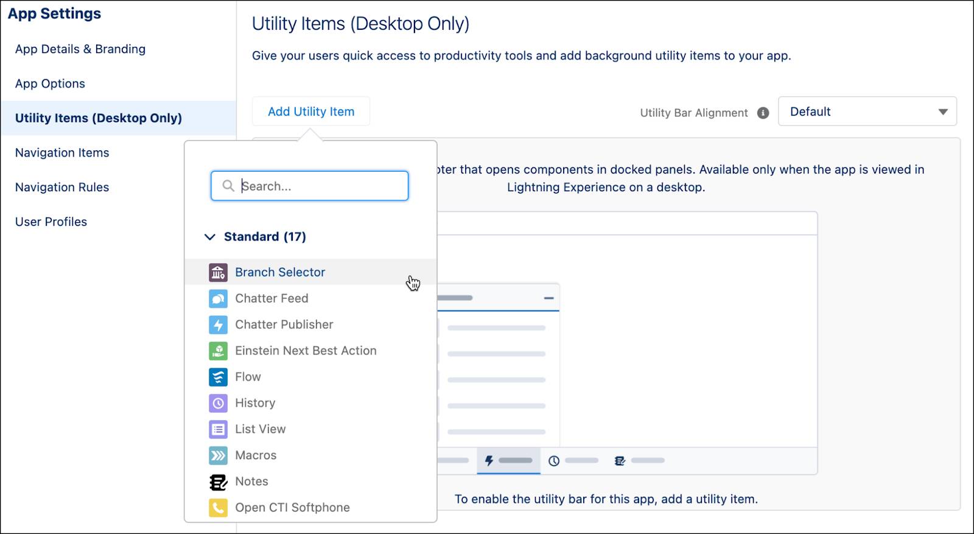Image resolution: width=974 pixels, height=534 pixels.
Task: Select Chatter Feed utility item
Action: [x=310, y=298]
